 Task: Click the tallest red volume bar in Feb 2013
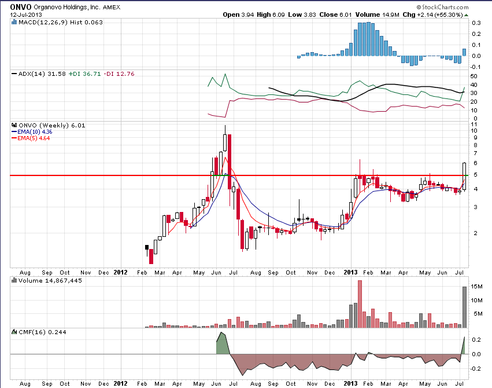pos(360,304)
